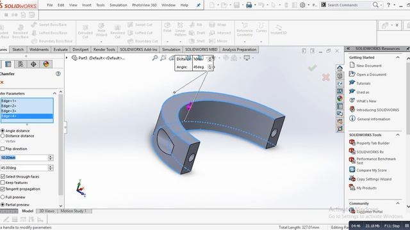The height and width of the screenshot is (230, 410).
Task: Switch to the Sketch tab
Action: 18,49
